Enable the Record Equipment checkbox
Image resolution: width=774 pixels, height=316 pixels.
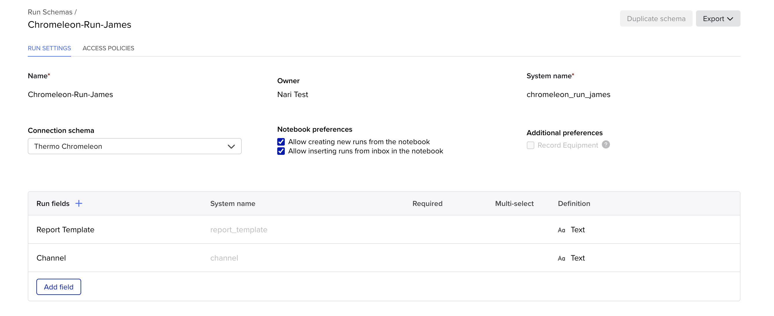[530, 145]
